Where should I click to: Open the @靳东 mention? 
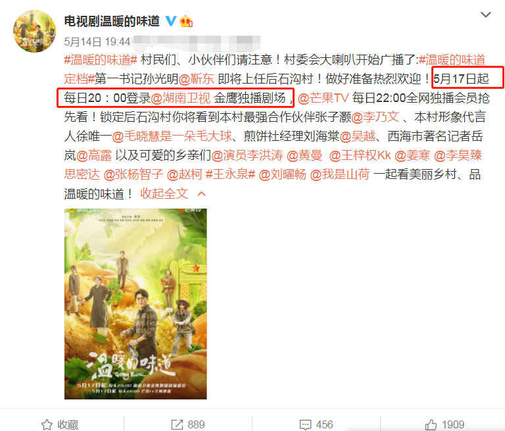(x=197, y=79)
